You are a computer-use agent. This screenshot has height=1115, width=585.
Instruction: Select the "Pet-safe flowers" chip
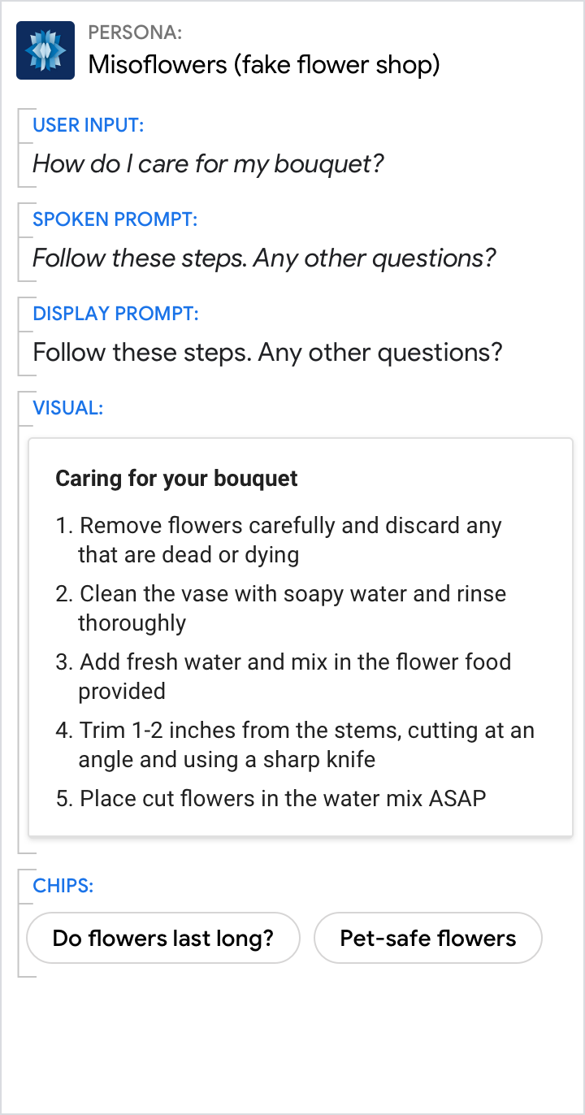tap(427, 939)
